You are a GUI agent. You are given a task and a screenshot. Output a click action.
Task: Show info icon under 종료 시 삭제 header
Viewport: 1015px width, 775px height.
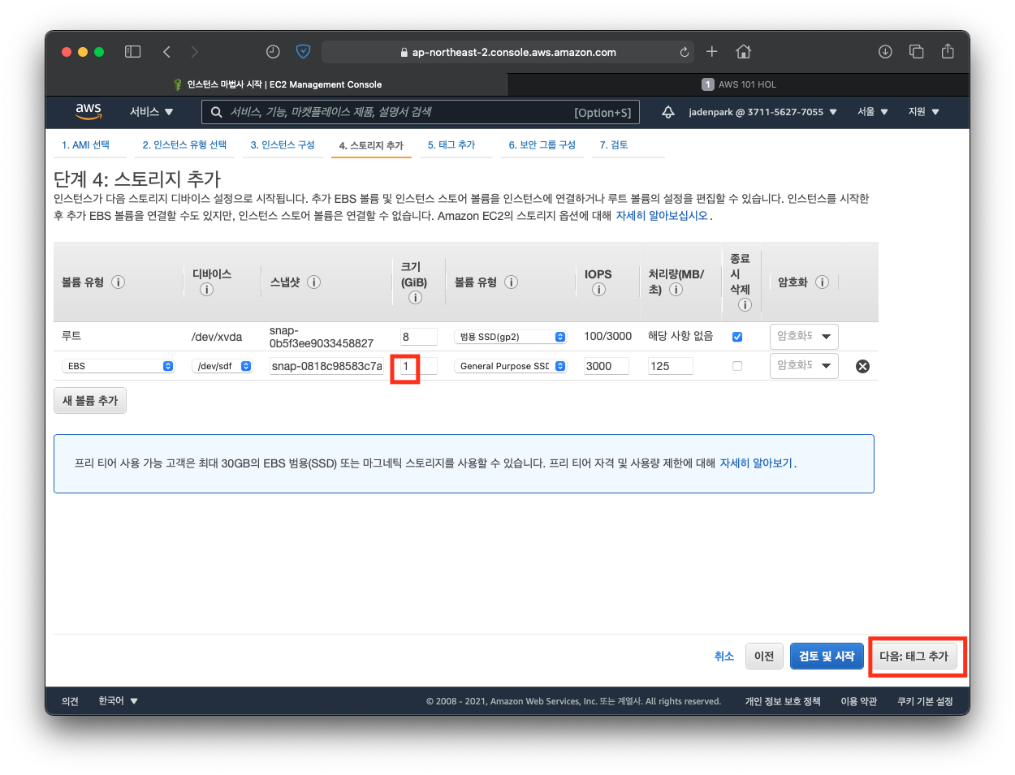pos(745,305)
